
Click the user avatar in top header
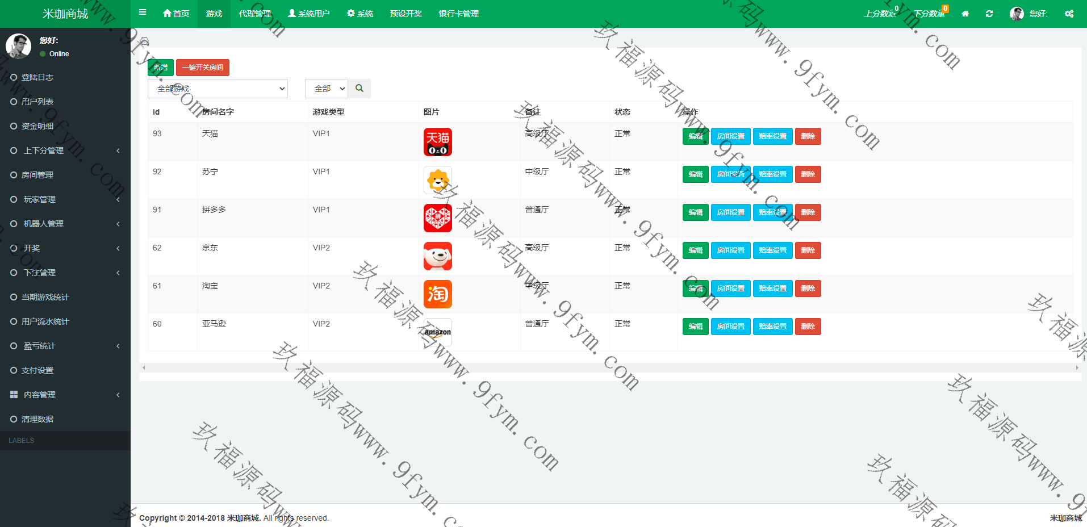click(1017, 14)
